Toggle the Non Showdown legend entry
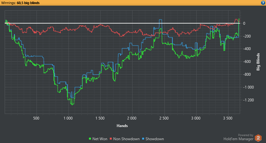 pyautogui.click(x=125, y=139)
